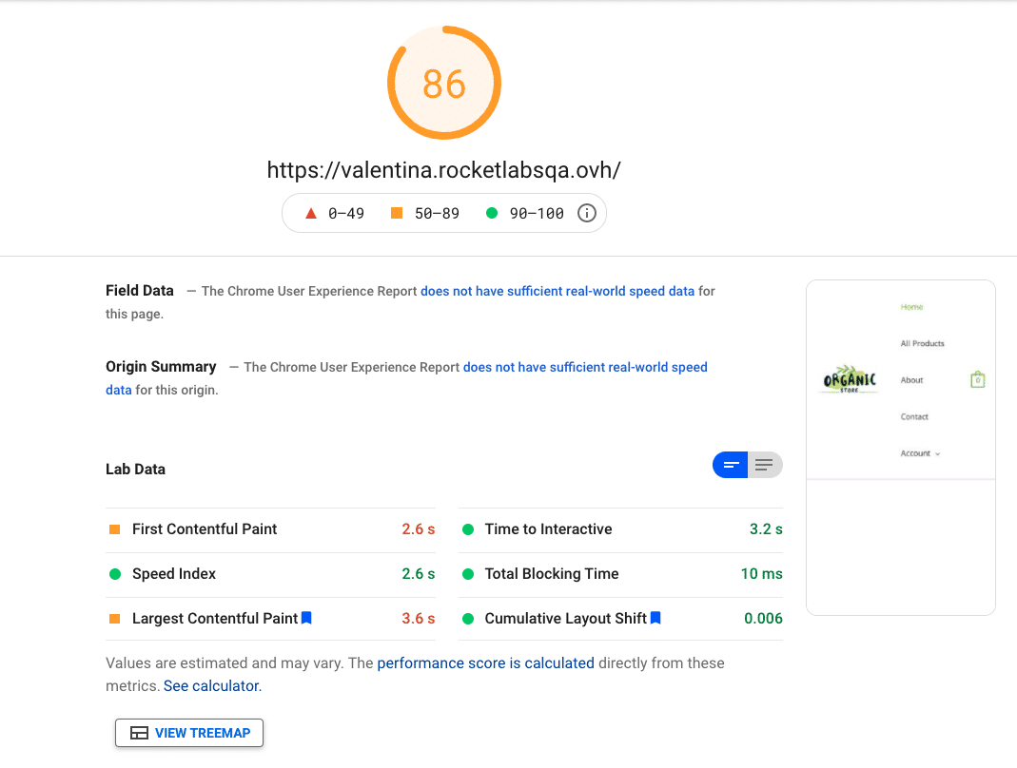Screen dimensions: 1017x768
Task: Select Contact in the preview menu
Action: tap(914, 416)
